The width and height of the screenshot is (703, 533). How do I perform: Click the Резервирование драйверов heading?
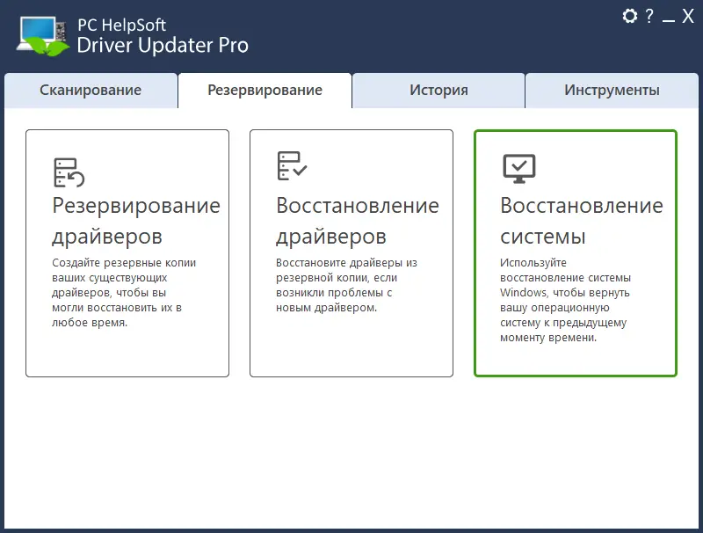pos(134,221)
